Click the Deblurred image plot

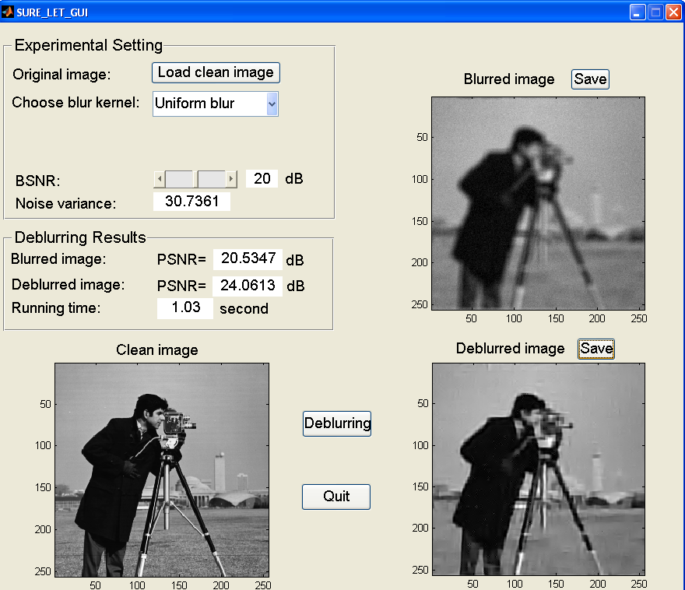pyautogui.click(x=539, y=469)
